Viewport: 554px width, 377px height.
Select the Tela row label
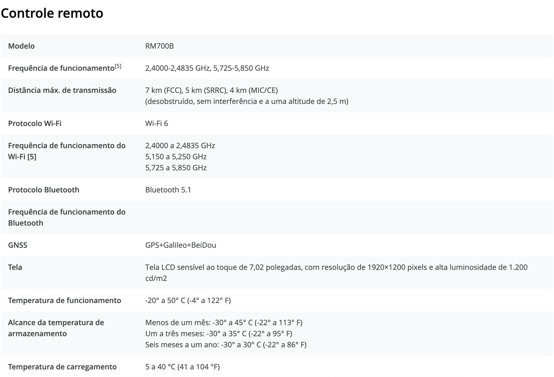[x=15, y=267]
